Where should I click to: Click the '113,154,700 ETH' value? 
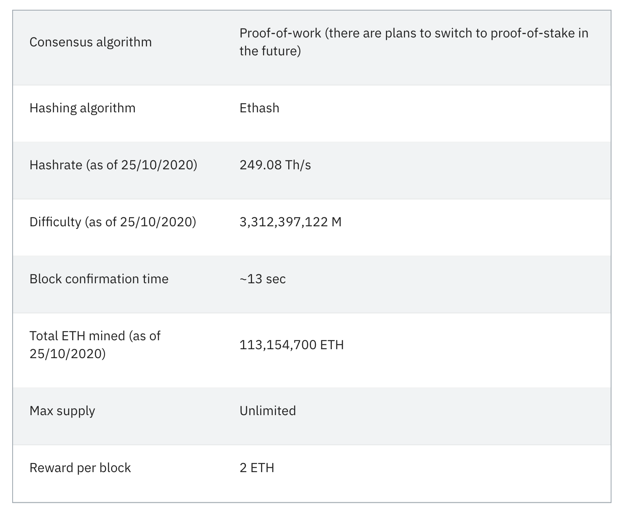pyautogui.click(x=291, y=345)
